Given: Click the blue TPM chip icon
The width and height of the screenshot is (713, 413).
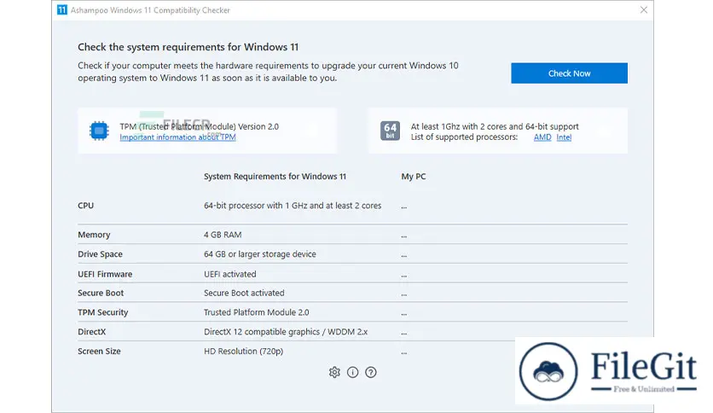Looking at the screenshot, I should pyautogui.click(x=99, y=131).
